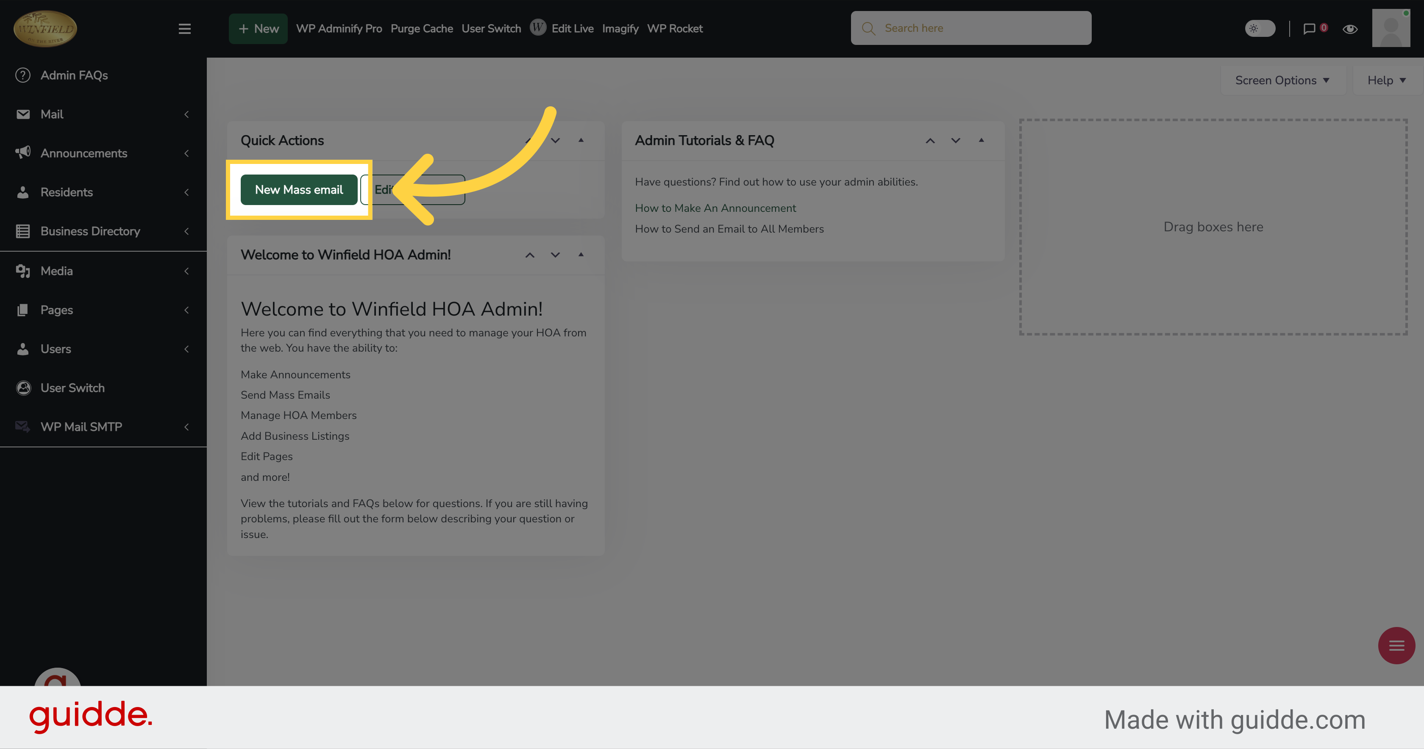This screenshot has height=749, width=1424.
Task: Open User Switch in the sidebar
Action: tap(72, 388)
